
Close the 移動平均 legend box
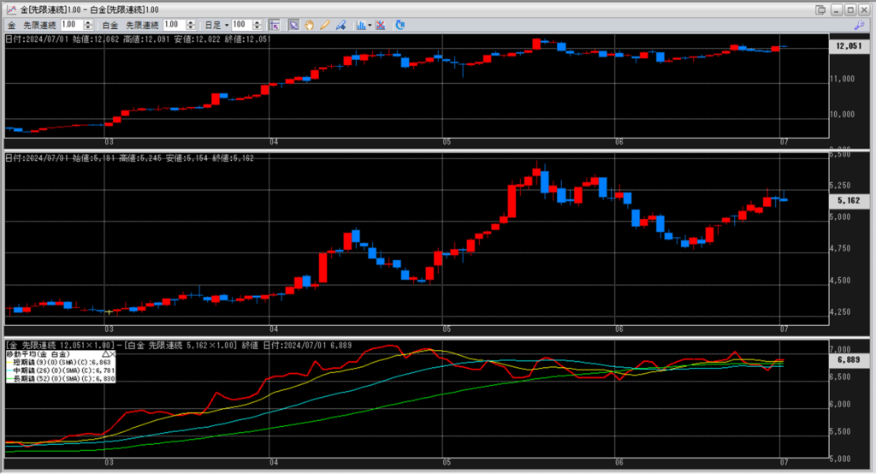pyautogui.click(x=114, y=353)
